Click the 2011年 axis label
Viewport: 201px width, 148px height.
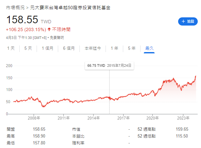(64, 118)
